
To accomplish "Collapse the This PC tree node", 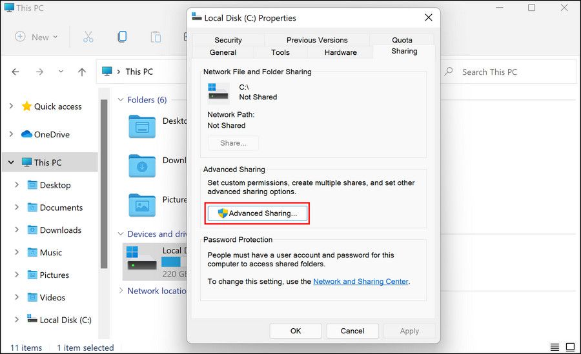I will (11, 162).
